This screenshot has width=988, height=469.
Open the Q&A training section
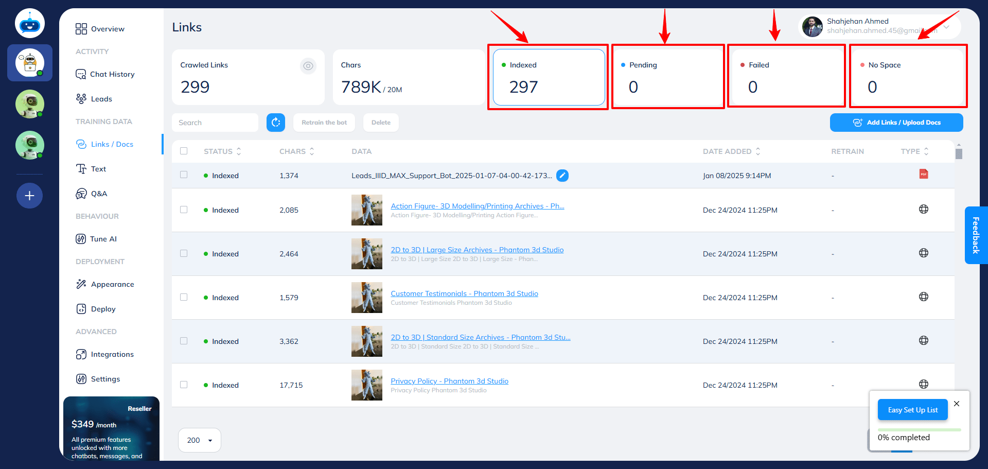coord(98,193)
